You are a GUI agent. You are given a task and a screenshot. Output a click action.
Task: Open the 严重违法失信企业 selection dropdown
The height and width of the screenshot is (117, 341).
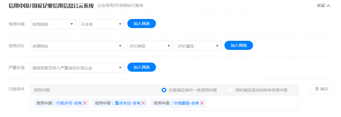77,68
